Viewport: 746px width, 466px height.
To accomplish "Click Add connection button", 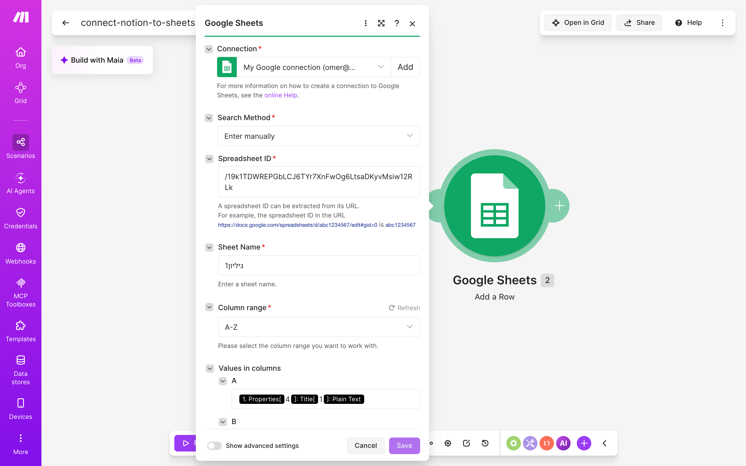I will (x=405, y=67).
